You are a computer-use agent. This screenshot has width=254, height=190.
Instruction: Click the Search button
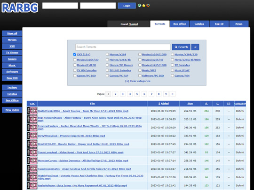(x=181, y=47)
